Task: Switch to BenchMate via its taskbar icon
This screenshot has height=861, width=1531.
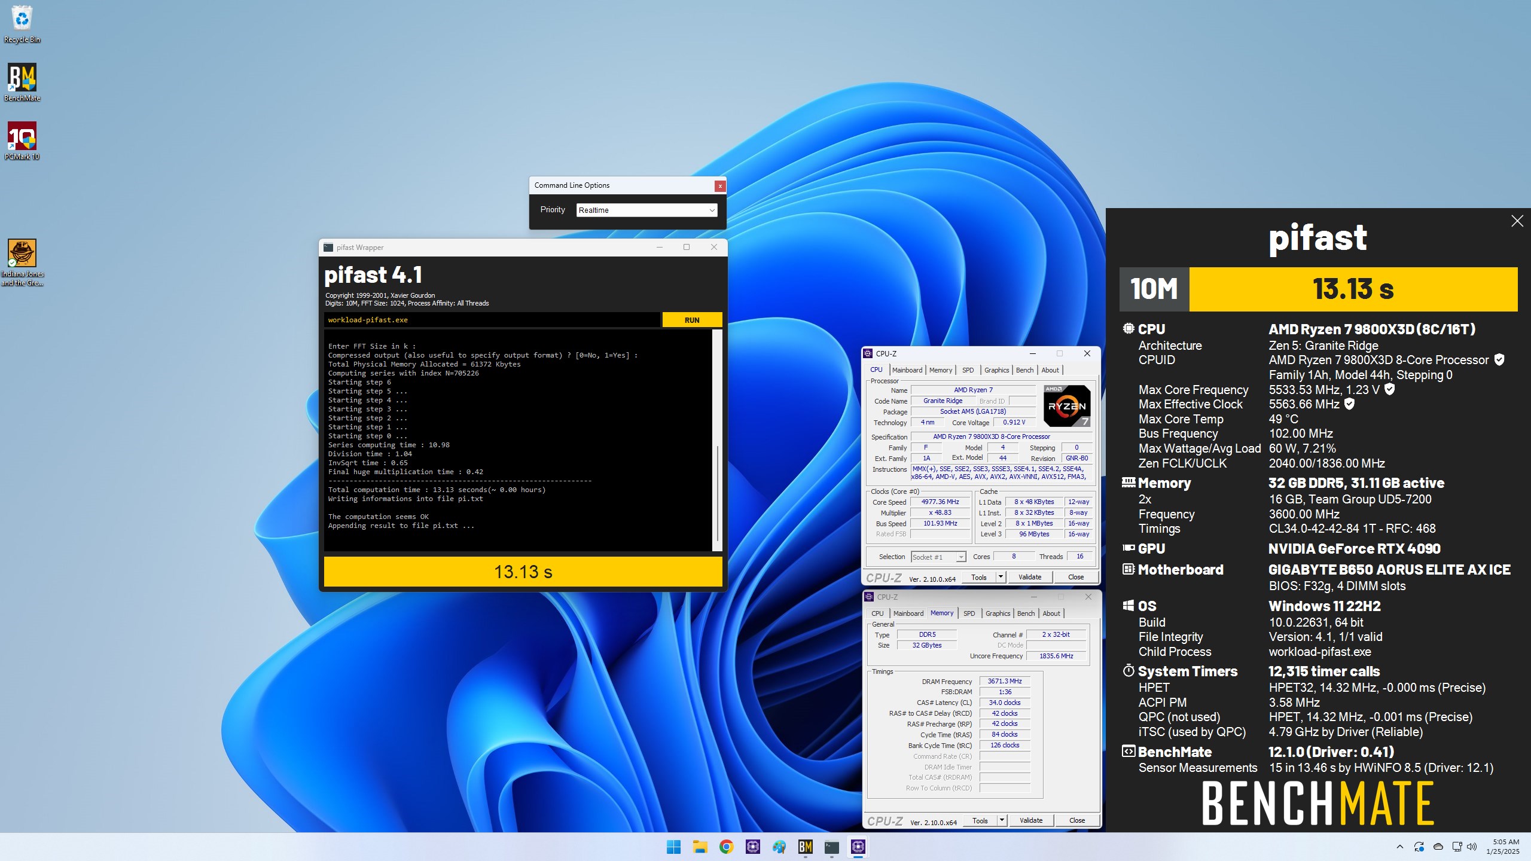Action: click(805, 847)
